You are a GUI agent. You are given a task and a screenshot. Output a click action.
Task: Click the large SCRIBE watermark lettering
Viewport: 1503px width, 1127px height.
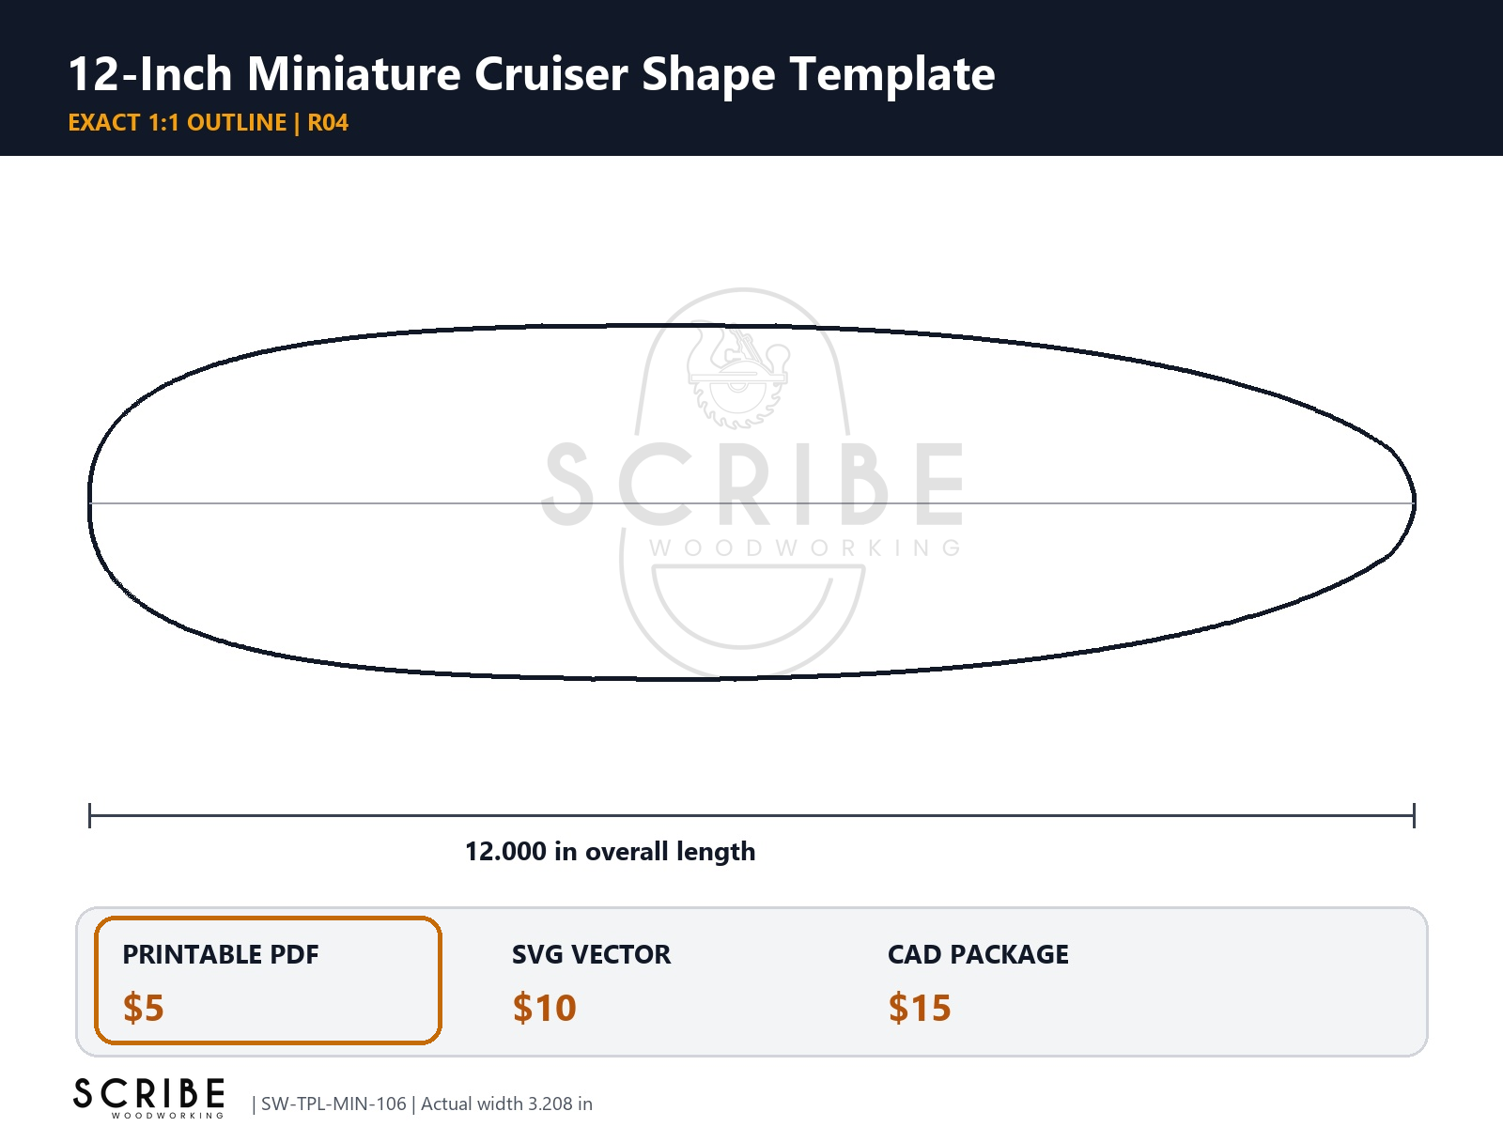pyautogui.click(x=753, y=485)
